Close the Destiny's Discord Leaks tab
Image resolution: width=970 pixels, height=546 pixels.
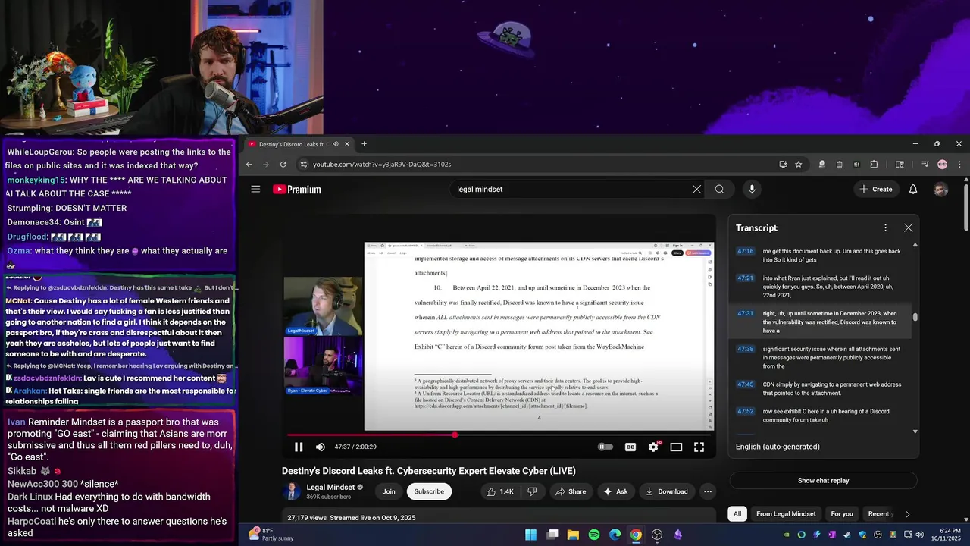click(347, 144)
